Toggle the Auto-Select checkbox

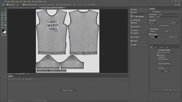tap(8, 5)
